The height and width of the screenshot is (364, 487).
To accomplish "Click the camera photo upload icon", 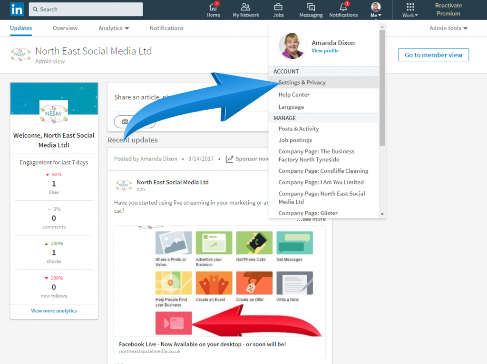I will pos(125,121).
